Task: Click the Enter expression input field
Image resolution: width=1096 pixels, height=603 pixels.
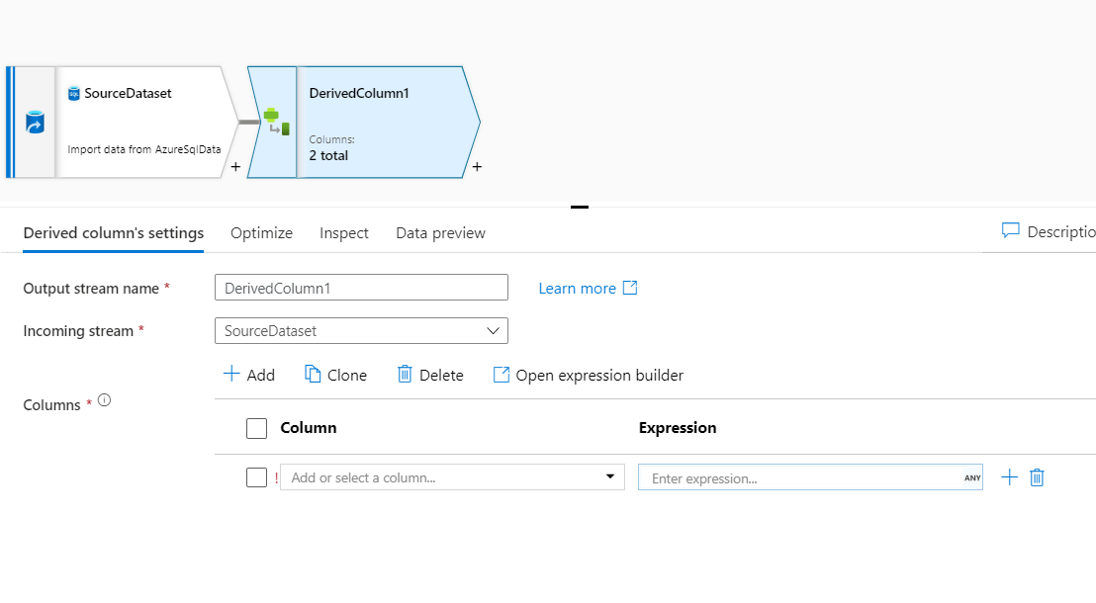Action: click(801, 478)
